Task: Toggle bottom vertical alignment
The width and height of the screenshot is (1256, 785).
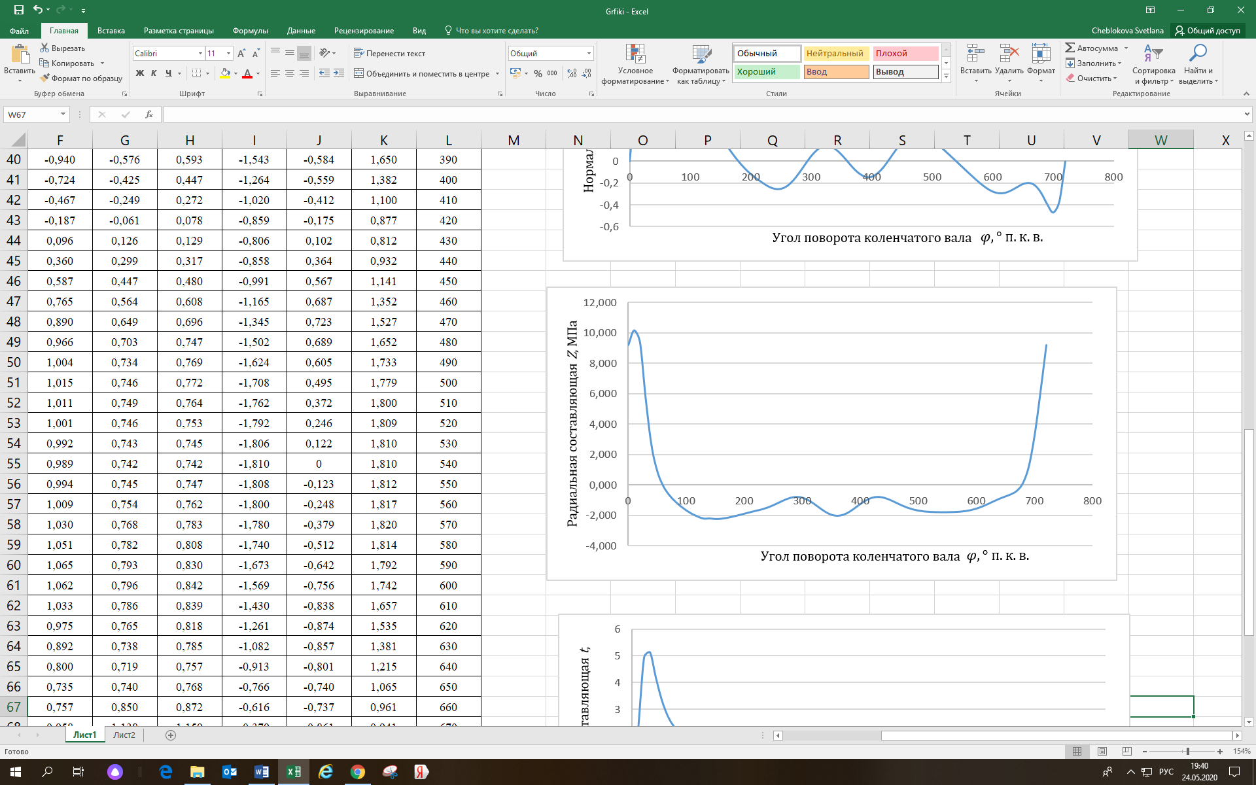Action: click(304, 53)
